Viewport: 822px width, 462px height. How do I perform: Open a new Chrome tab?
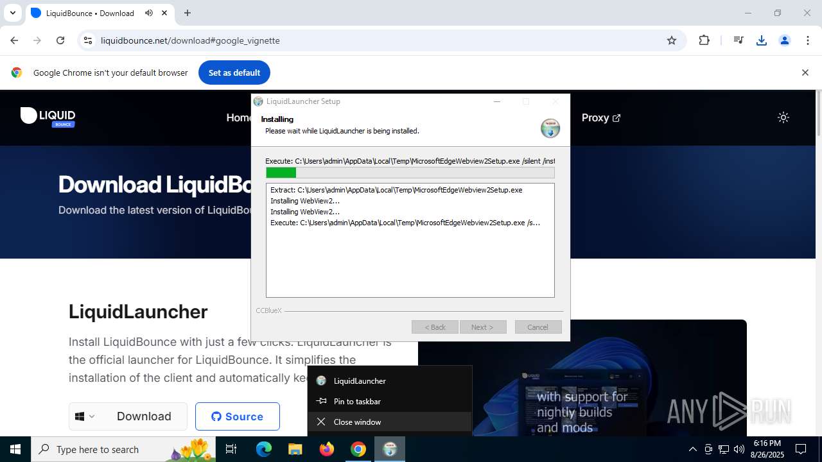click(x=188, y=13)
